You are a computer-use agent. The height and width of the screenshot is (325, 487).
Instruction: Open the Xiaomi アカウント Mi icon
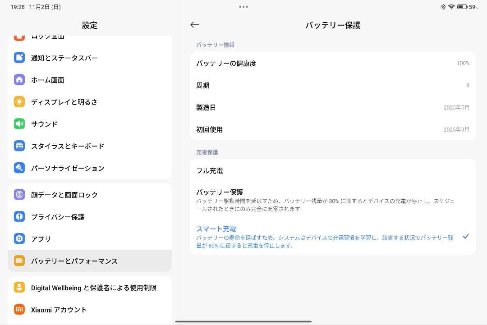(x=19, y=310)
